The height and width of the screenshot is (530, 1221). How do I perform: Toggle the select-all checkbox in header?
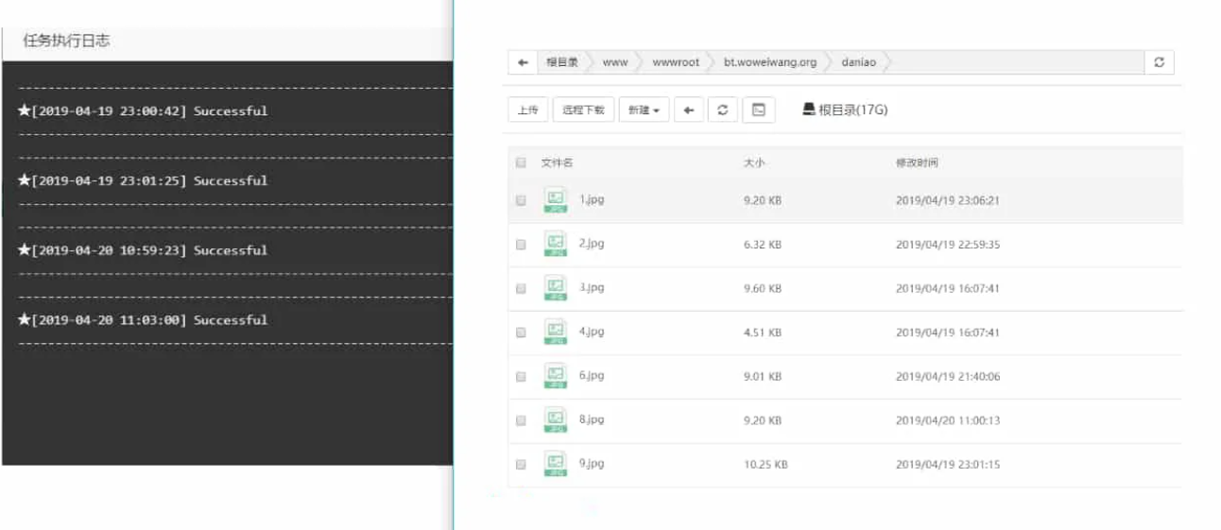(x=521, y=162)
